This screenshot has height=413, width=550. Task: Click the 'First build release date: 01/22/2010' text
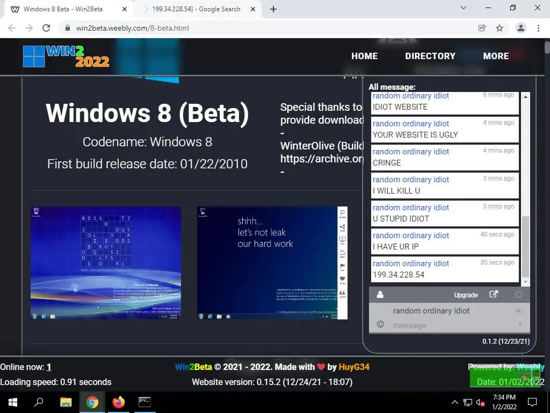click(x=147, y=163)
